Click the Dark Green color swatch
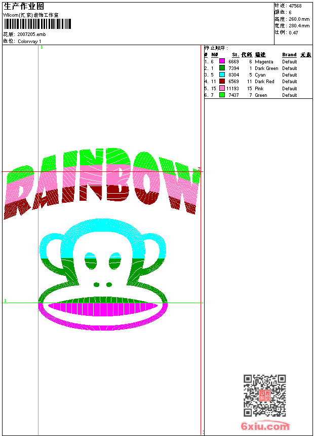Viewport: 314px width, 436px height. [x=222, y=68]
